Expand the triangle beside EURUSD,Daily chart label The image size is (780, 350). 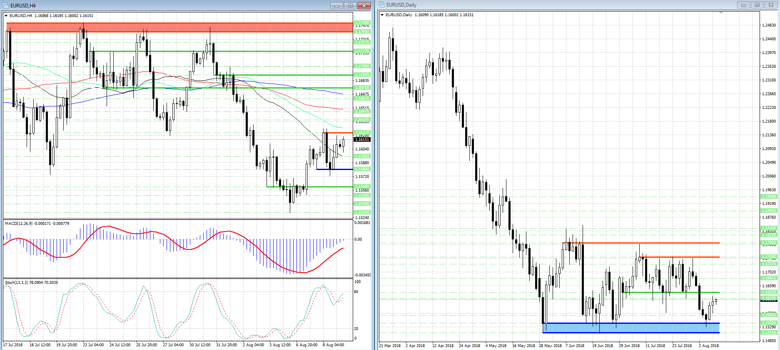tap(382, 15)
